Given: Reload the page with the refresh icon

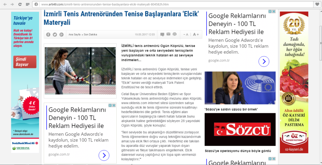Looking at the screenshot, I should [x=20, y=4].
